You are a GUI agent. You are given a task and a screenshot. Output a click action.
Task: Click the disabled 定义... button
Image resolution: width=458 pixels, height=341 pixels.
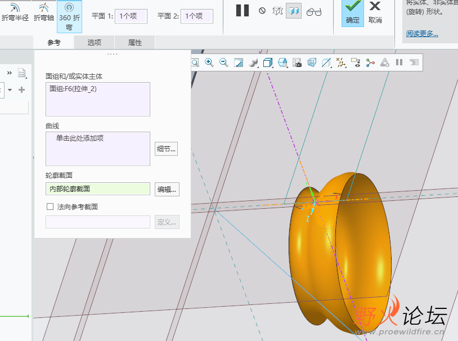tap(167, 222)
